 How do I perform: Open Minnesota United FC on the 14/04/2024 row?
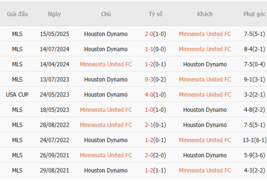point(106,64)
